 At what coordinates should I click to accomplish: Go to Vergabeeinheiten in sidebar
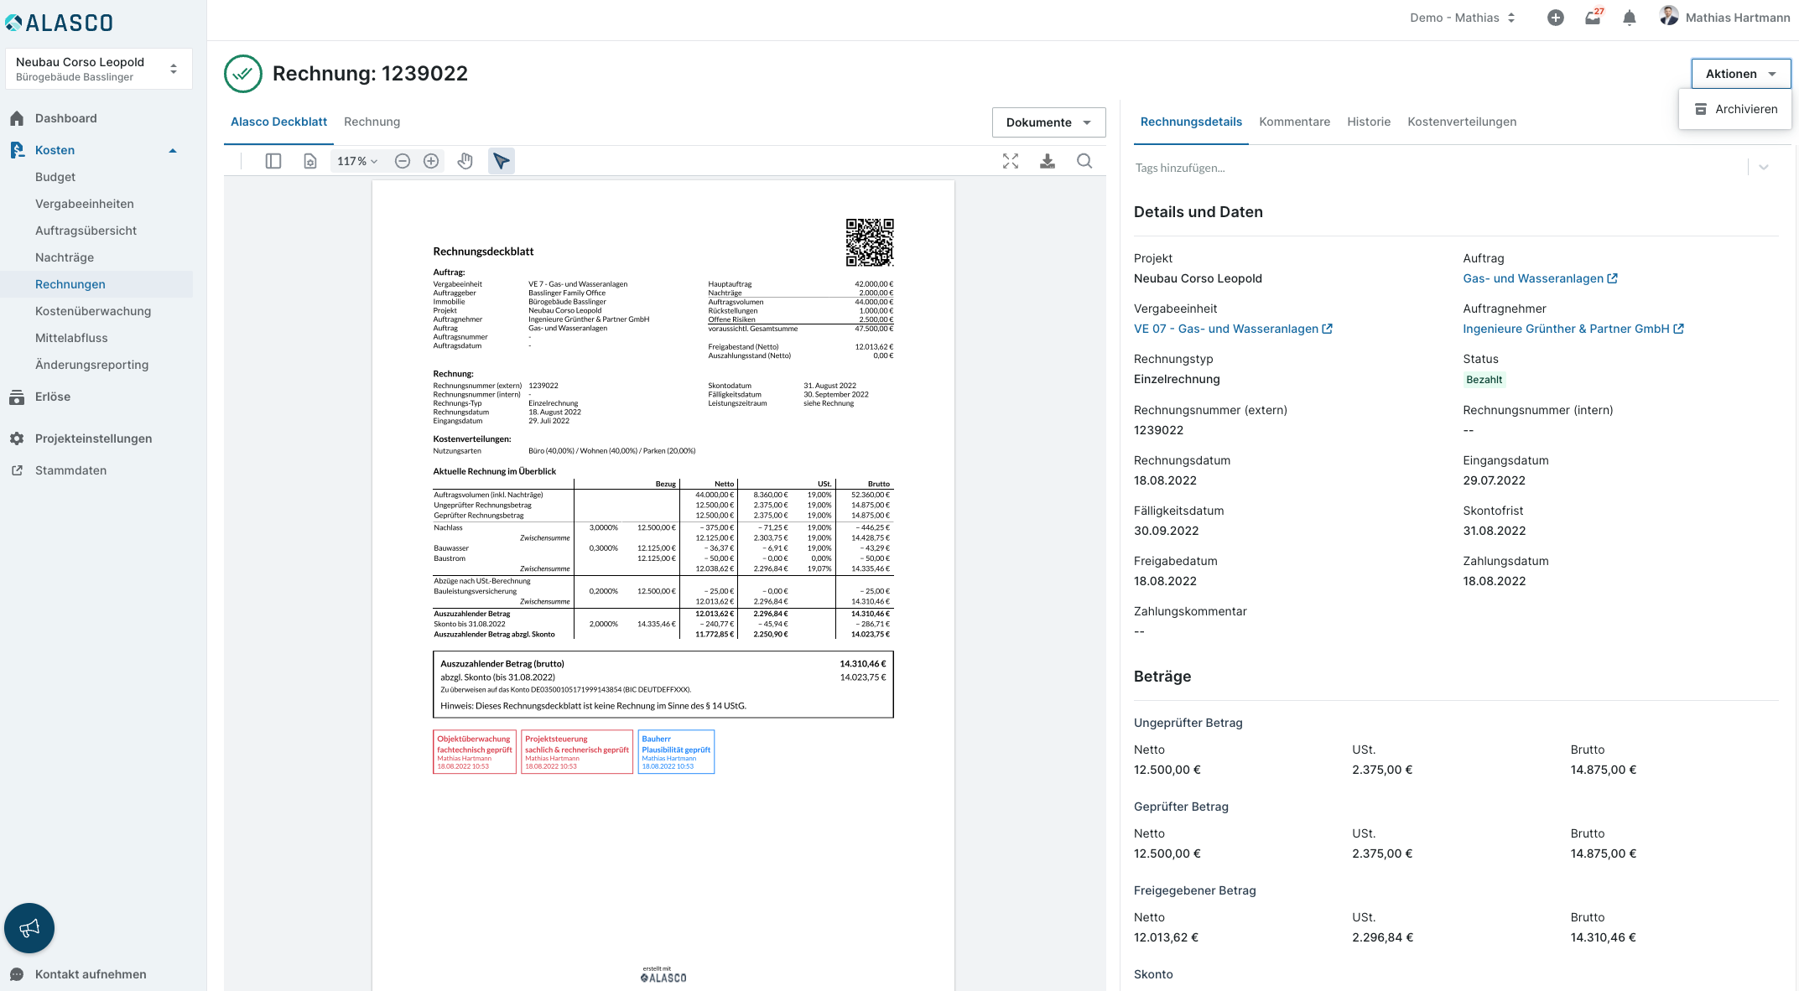(x=84, y=204)
